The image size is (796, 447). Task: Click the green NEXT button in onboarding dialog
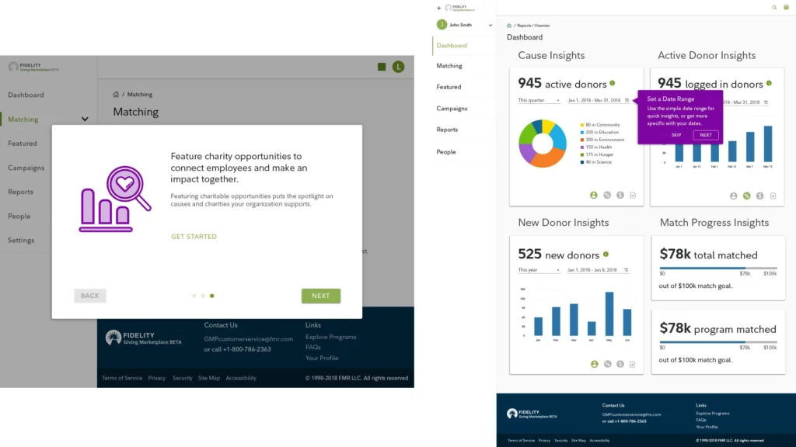pos(321,296)
